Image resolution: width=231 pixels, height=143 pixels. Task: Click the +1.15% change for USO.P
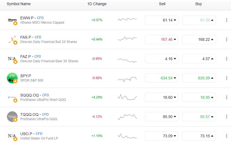(x=97, y=136)
